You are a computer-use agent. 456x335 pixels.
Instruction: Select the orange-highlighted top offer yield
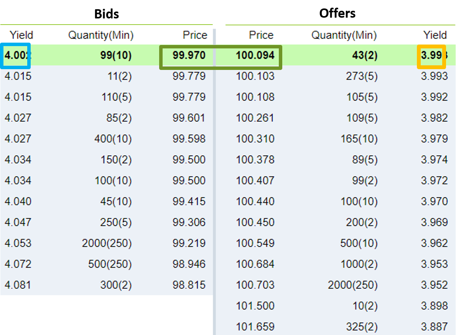coord(431,56)
